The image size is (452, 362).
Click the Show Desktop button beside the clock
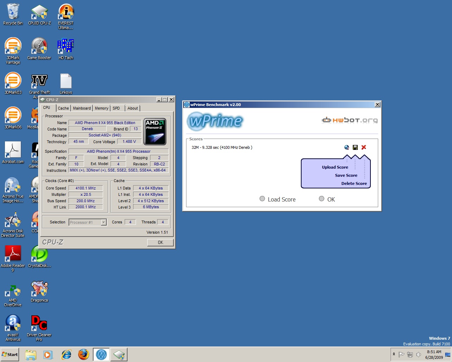click(448, 354)
